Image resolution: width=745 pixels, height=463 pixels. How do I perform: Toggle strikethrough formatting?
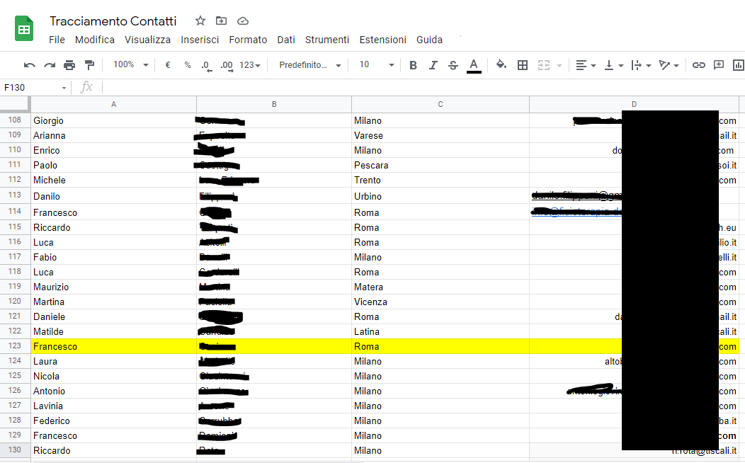(x=453, y=65)
